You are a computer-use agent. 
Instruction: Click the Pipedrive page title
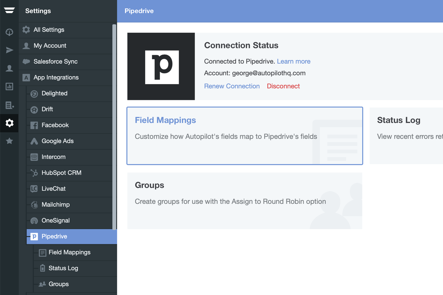click(139, 11)
